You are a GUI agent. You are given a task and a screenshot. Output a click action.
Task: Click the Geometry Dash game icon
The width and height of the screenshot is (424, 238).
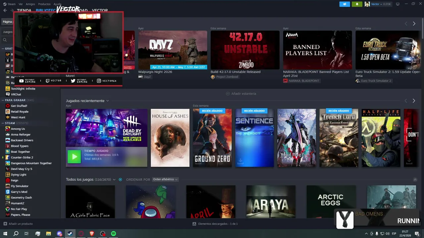point(8,197)
